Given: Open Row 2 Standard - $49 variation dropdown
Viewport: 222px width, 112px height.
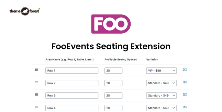Looking at the screenshot, I should click(161, 83).
